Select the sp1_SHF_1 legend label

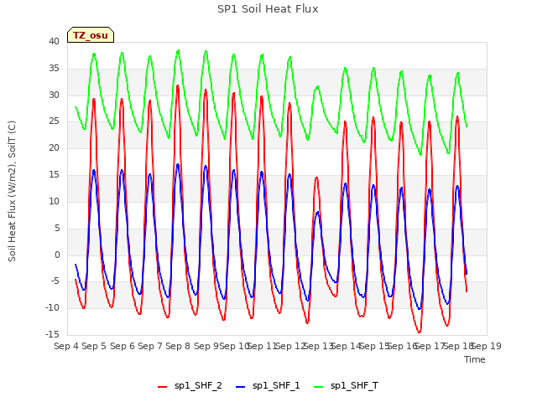pyautogui.click(x=276, y=386)
